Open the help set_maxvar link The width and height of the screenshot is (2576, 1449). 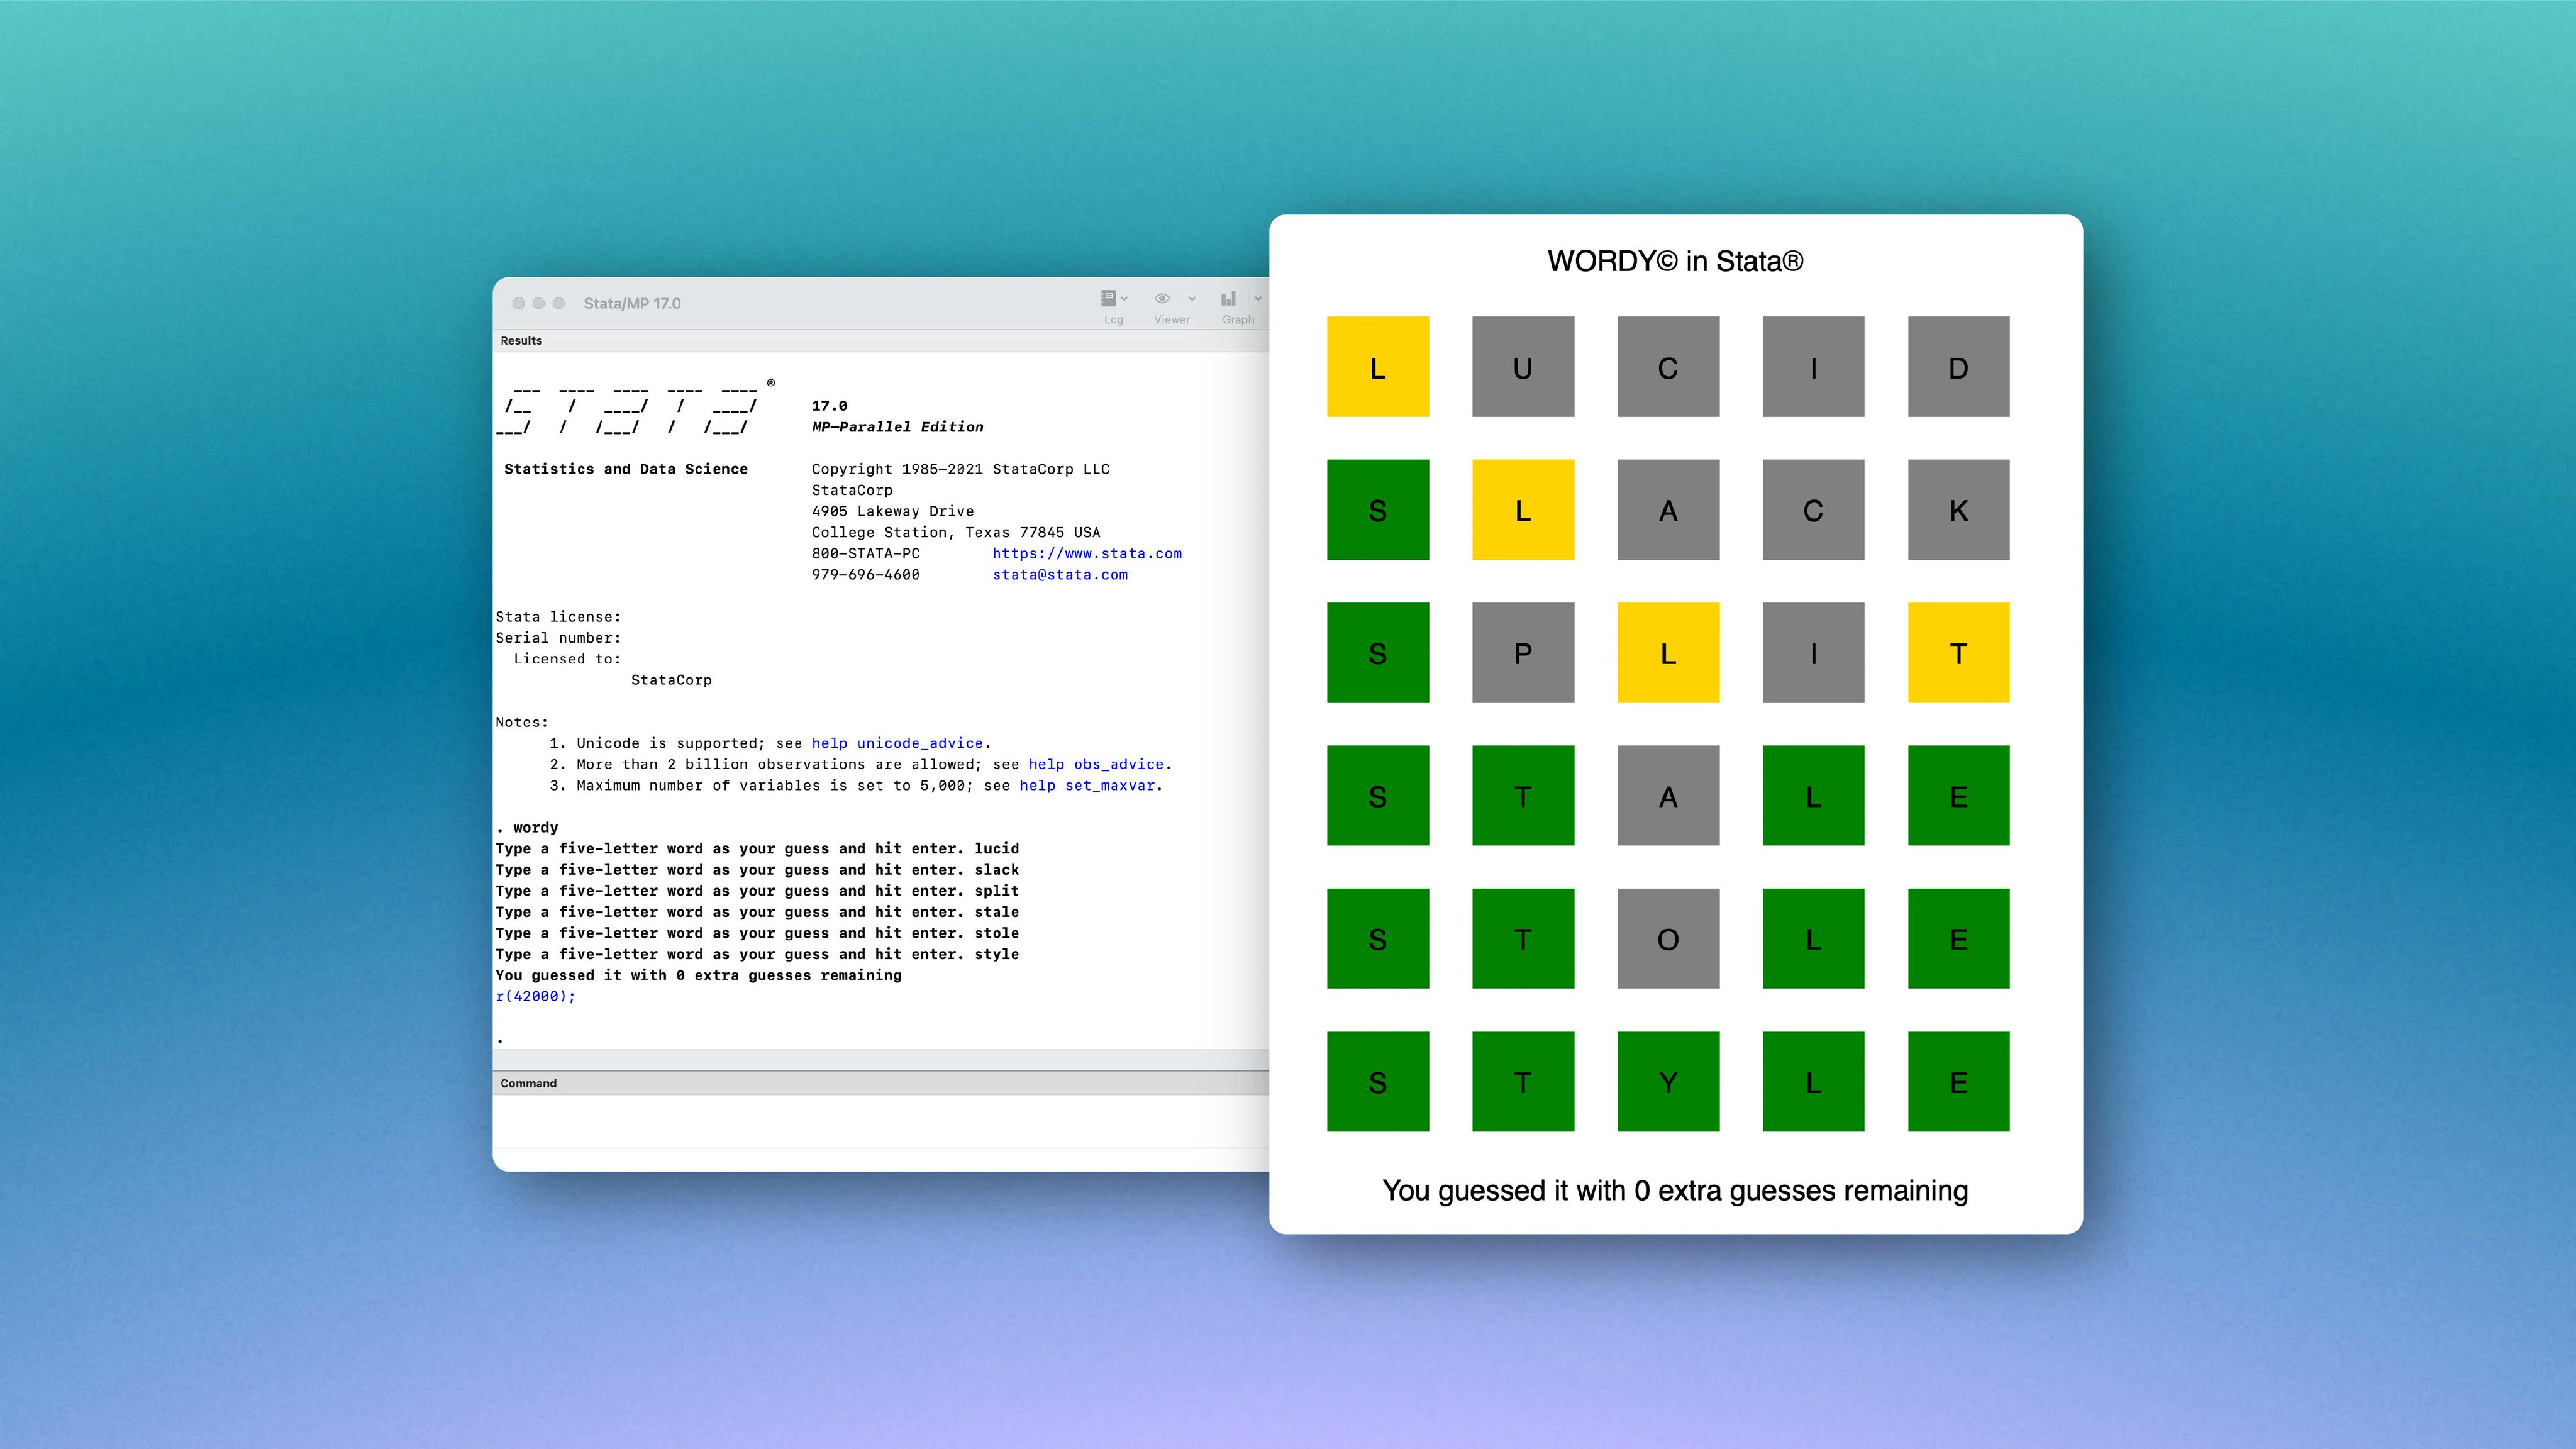(1087, 785)
